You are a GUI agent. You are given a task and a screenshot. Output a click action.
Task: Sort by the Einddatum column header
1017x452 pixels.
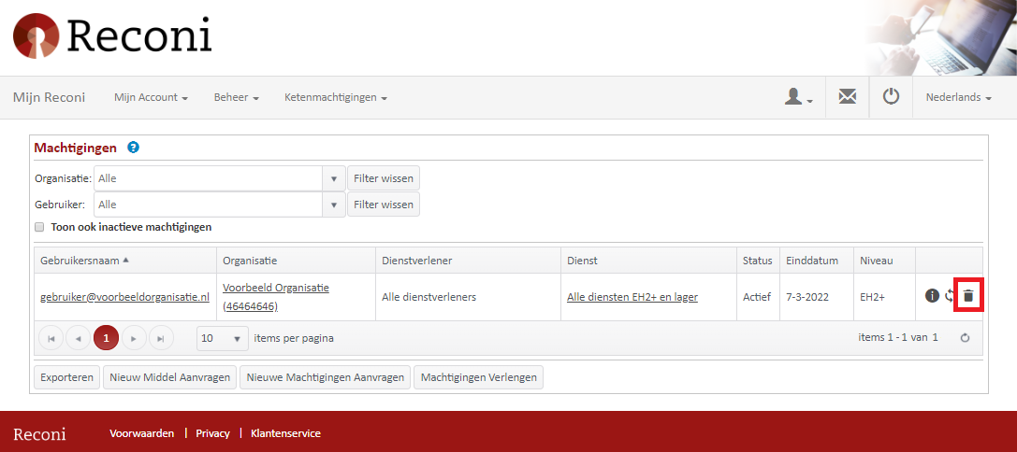click(x=817, y=261)
